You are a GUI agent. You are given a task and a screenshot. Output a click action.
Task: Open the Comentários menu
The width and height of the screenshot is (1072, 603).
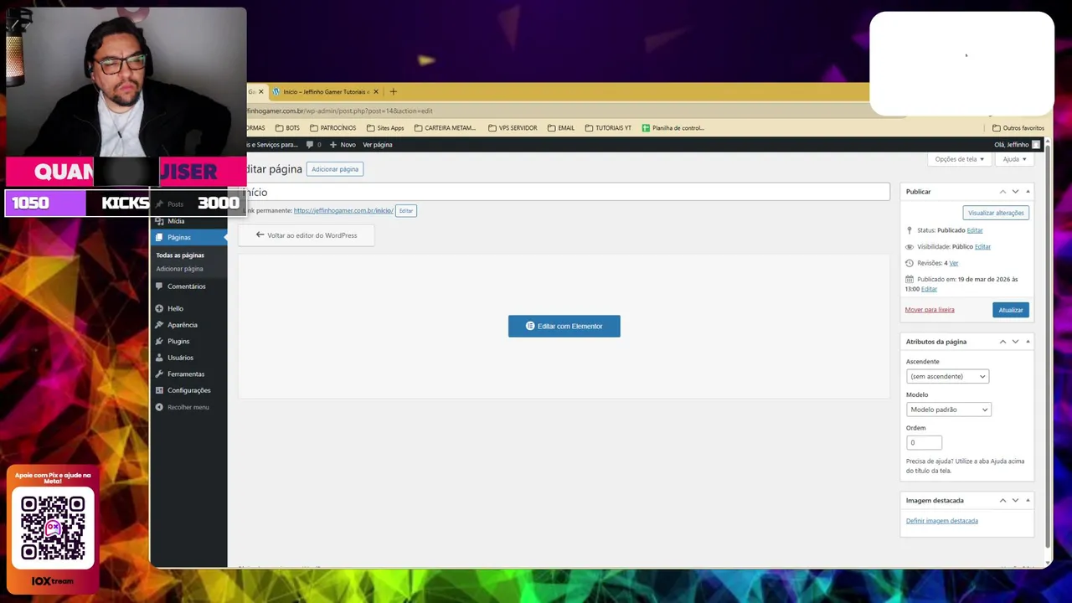pyautogui.click(x=186, y=286)
